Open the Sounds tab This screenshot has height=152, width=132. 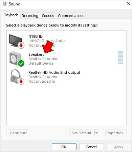(x=48, y=16)
